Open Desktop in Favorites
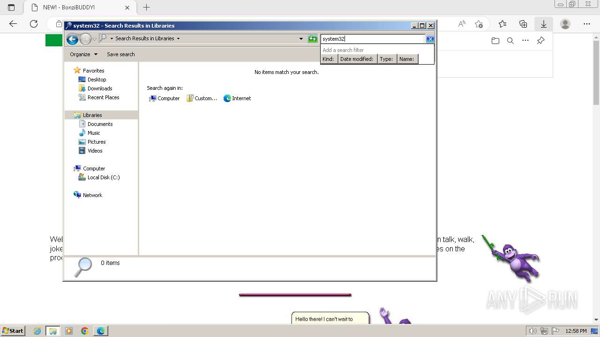Image resolution: width=600 pixels, height=337 pixels. click(x=97, y=80)
